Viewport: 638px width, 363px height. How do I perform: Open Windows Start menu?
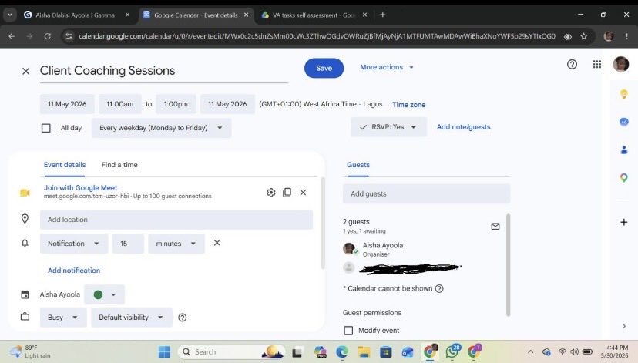(x=164, y=351)
